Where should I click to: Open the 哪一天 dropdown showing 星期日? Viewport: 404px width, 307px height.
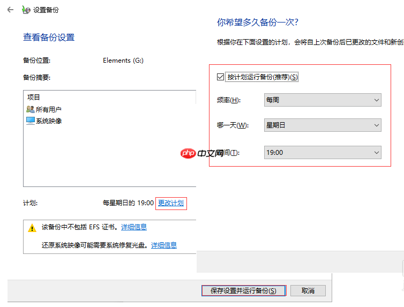pos(323,125)
